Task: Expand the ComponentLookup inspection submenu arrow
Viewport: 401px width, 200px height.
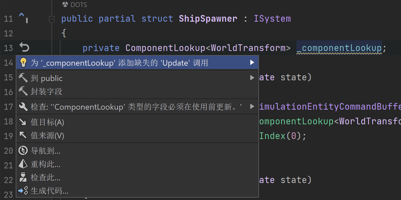Action: (252, 106)
